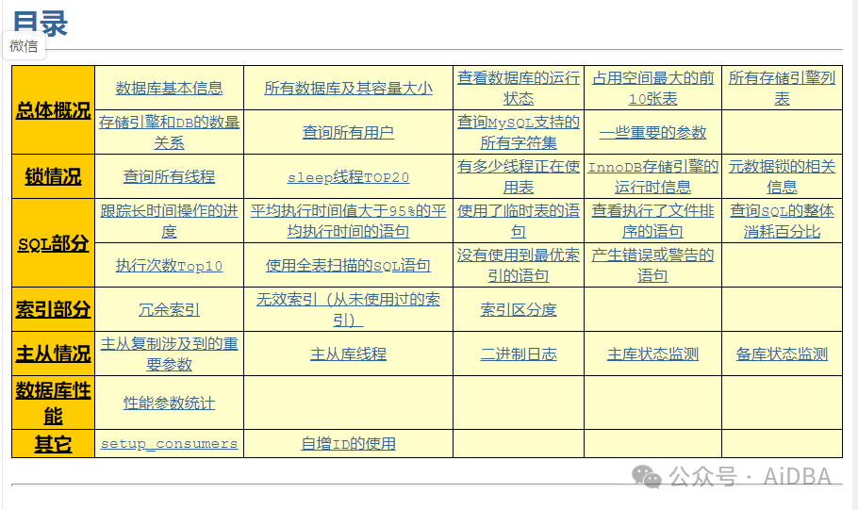Click 使用全表扫描的SQL语句 link
Screen dimensions: 858x510
coord(348,266)
